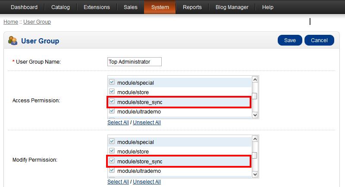The width and height of the screenshot is (345, 187).
Task: Click Select All under Access Permission
Action: pos(118,123)
